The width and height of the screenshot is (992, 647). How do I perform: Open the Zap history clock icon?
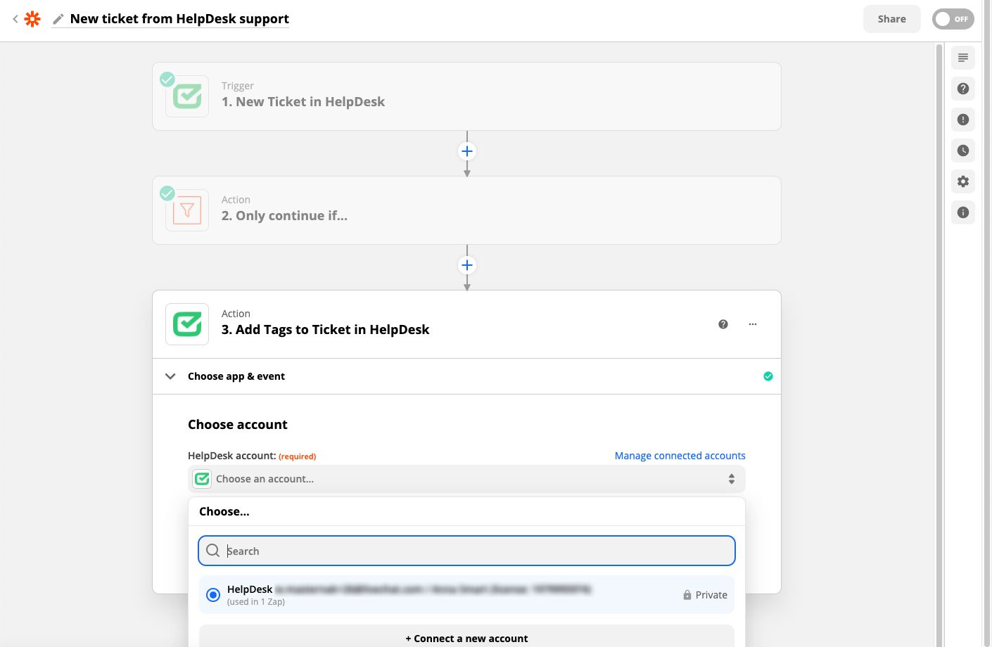pos(963,150)
